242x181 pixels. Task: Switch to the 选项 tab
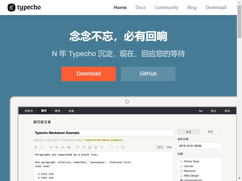tap(188, 132)
